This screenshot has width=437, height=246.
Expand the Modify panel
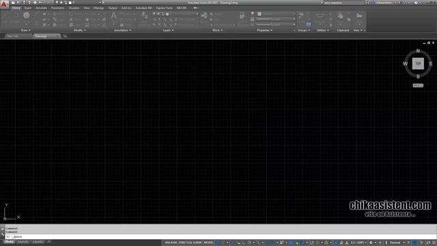pyautogui.click(x=80, y=30)
